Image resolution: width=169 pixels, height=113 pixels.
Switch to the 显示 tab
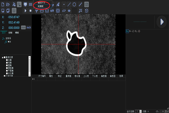coord(4,33)
